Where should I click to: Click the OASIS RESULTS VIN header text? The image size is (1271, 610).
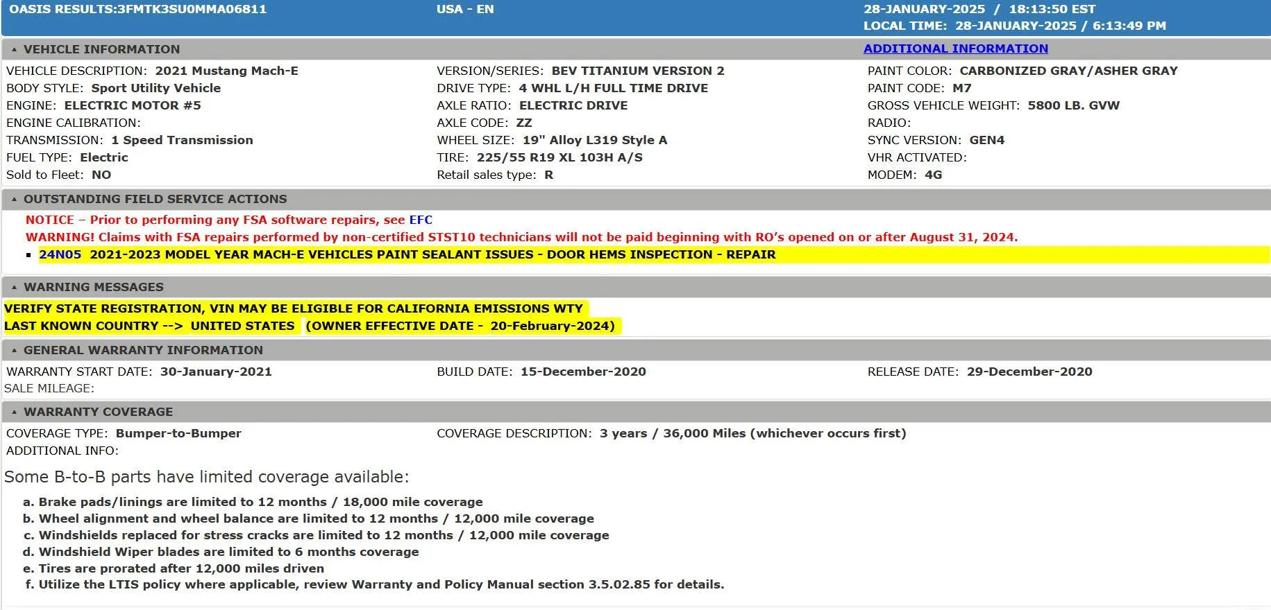click(x=137, y=9)
